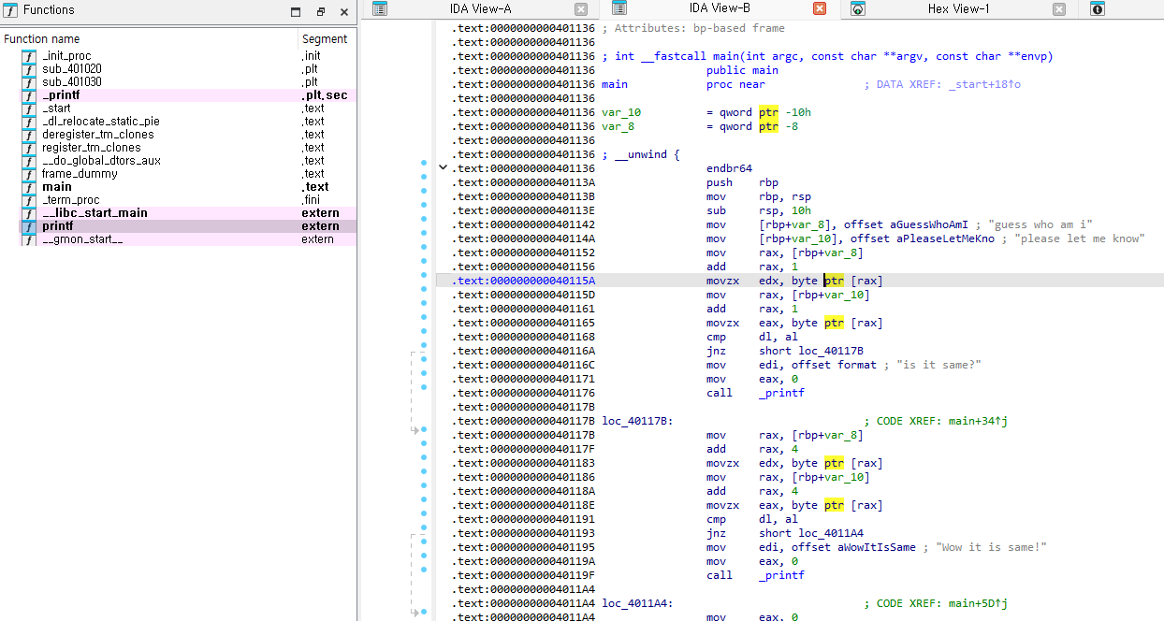Click the IDA View-B tab icon
Viewport: 1164px width, 621px height.
click(618, 8)
